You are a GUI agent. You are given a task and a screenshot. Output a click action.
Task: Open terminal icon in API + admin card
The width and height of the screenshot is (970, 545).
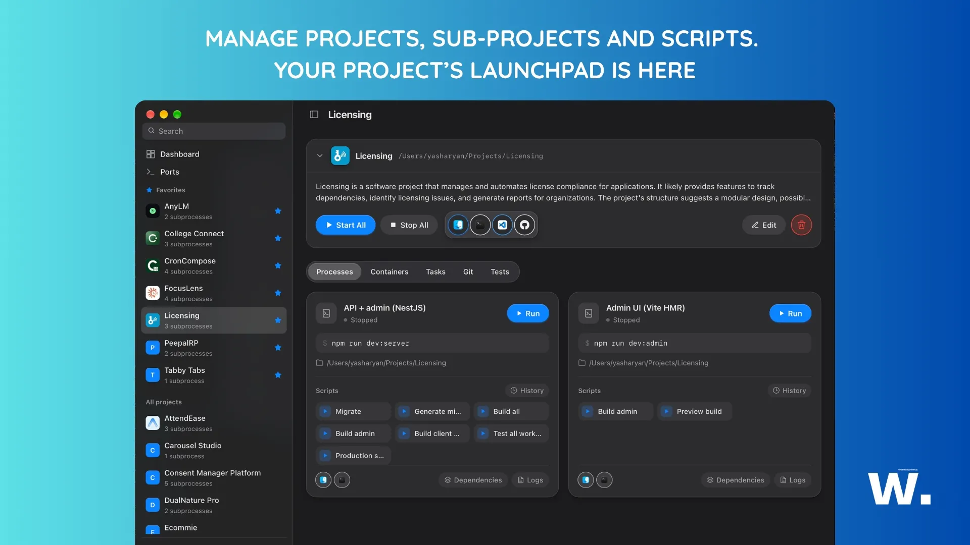coord(342,480)
